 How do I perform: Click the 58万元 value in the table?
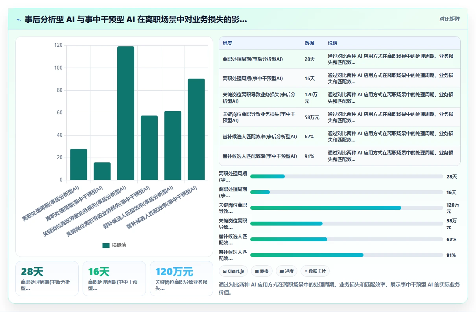[312, 117]
